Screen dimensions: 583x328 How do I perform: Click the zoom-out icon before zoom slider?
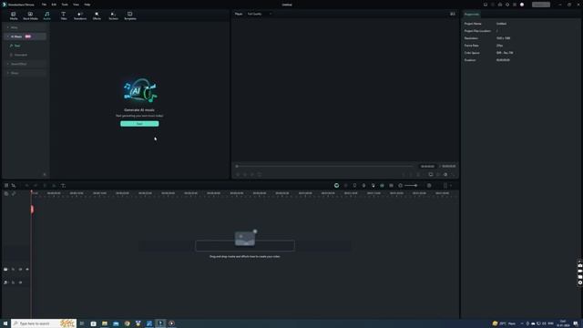click(401, 185)
